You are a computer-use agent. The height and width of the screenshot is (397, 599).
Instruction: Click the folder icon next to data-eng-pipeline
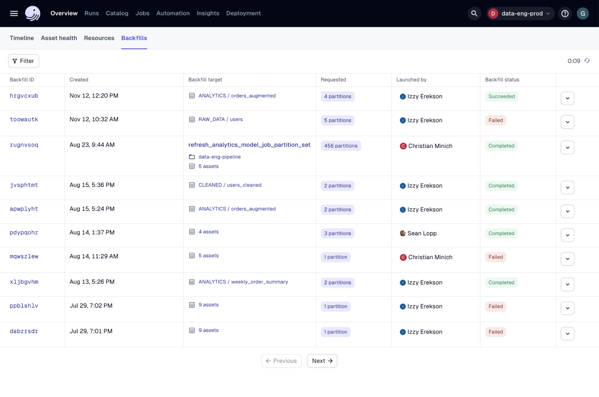coord(192,157)
